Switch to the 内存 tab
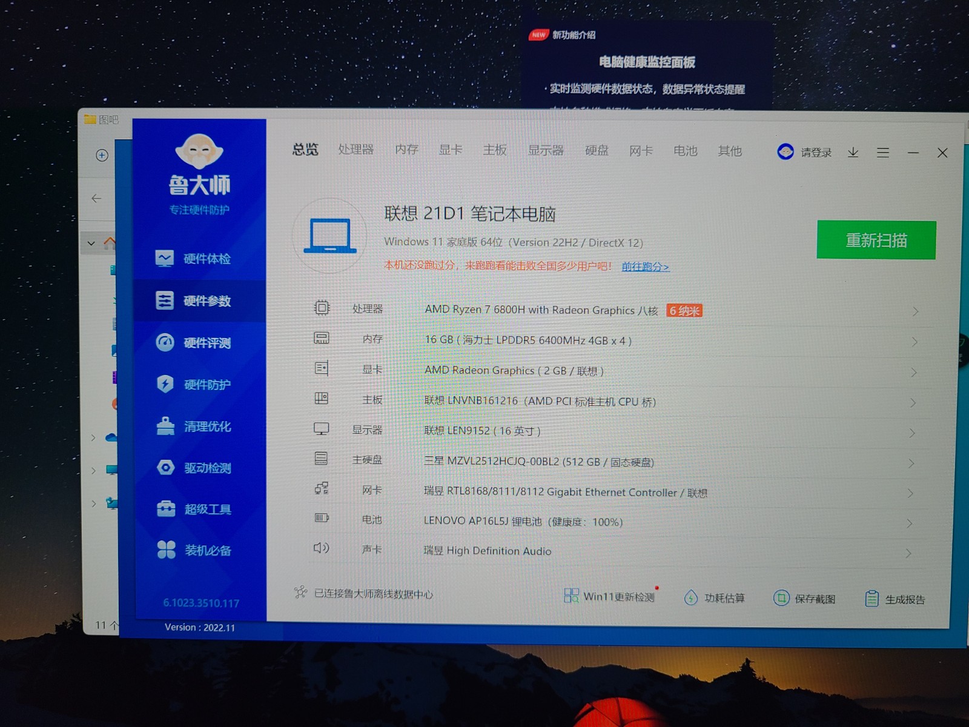Viewport: 969px width, 727px height. [x=406, y=150]
